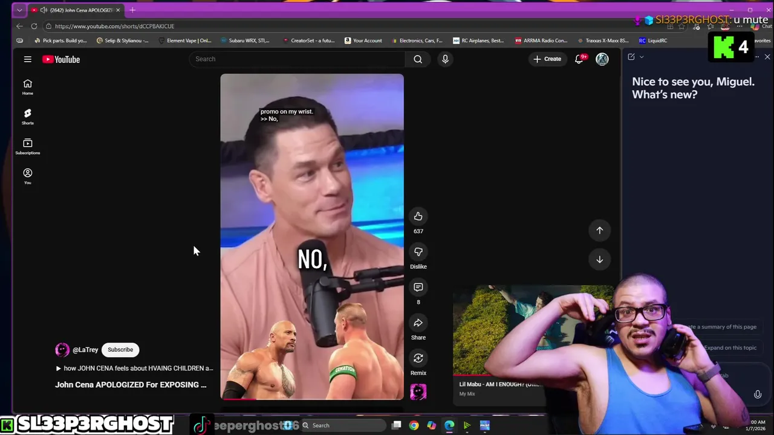Image resolution: width=774 pixels, height=435 pixels.
Task: Subscribe to the @LaTrey channel
Action: [x=120, y=350]
